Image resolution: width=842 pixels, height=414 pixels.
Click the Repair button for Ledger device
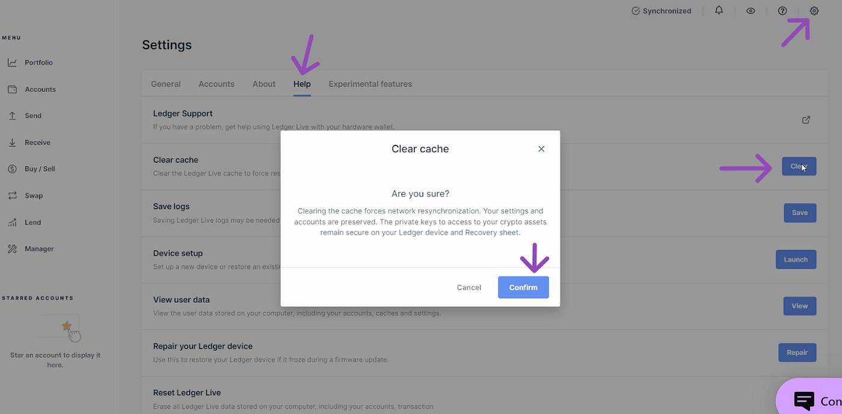click(797, 352)
